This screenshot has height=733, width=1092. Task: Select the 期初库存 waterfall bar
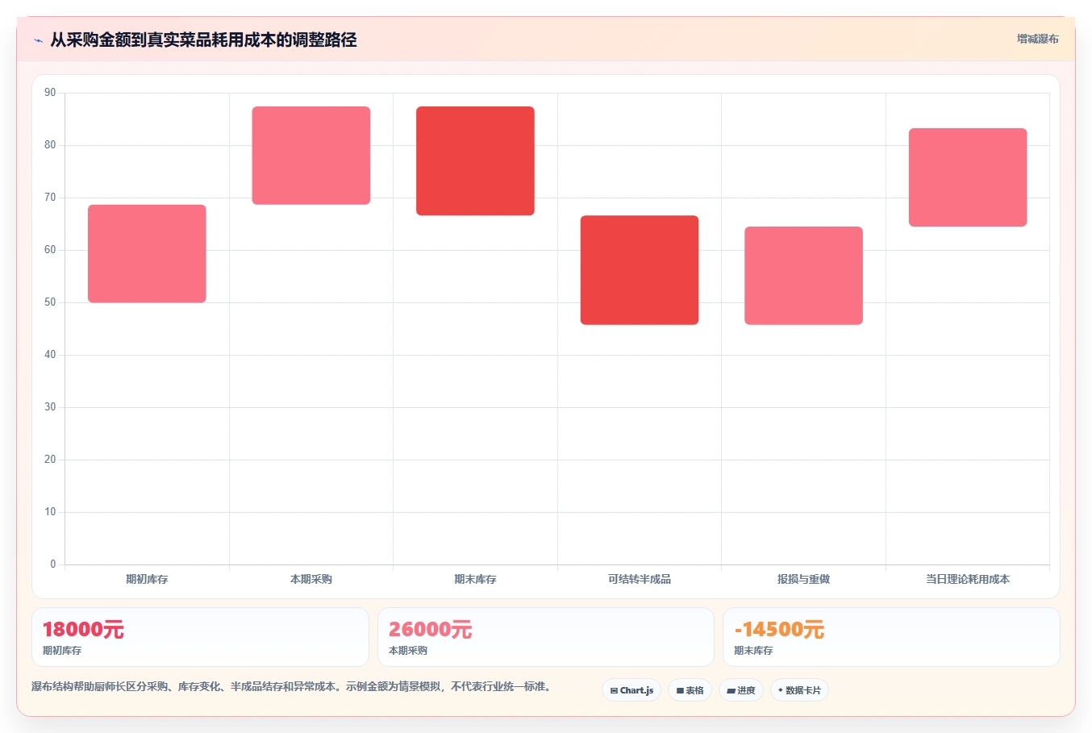tap(147, 254)
